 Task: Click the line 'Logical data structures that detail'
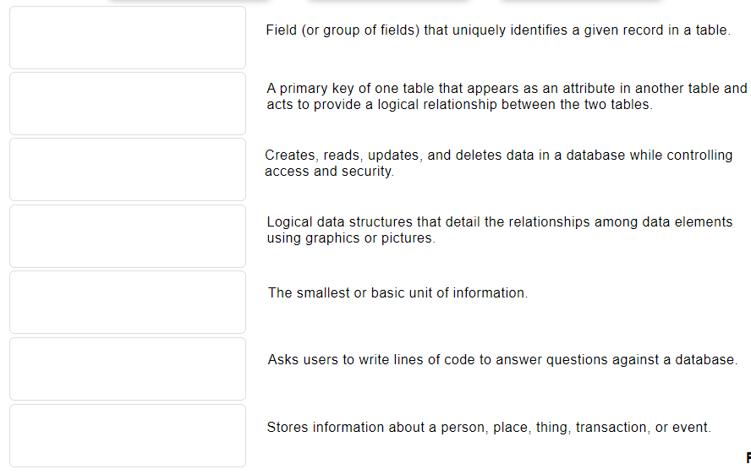(500, 222)
